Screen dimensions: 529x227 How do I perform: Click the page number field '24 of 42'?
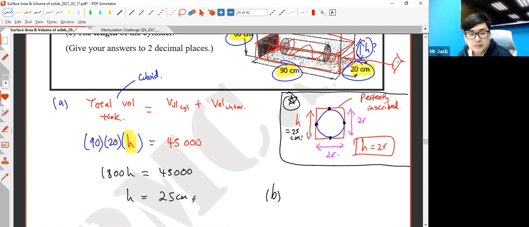pyautogui.click(x=251, y=13)
